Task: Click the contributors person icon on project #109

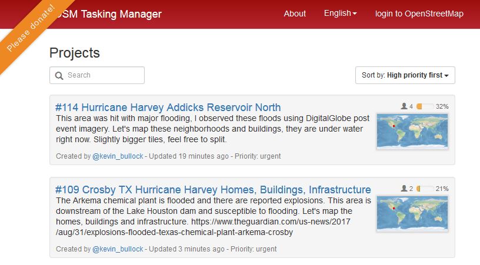Action: pyautogui.click(x=404, y=189)
